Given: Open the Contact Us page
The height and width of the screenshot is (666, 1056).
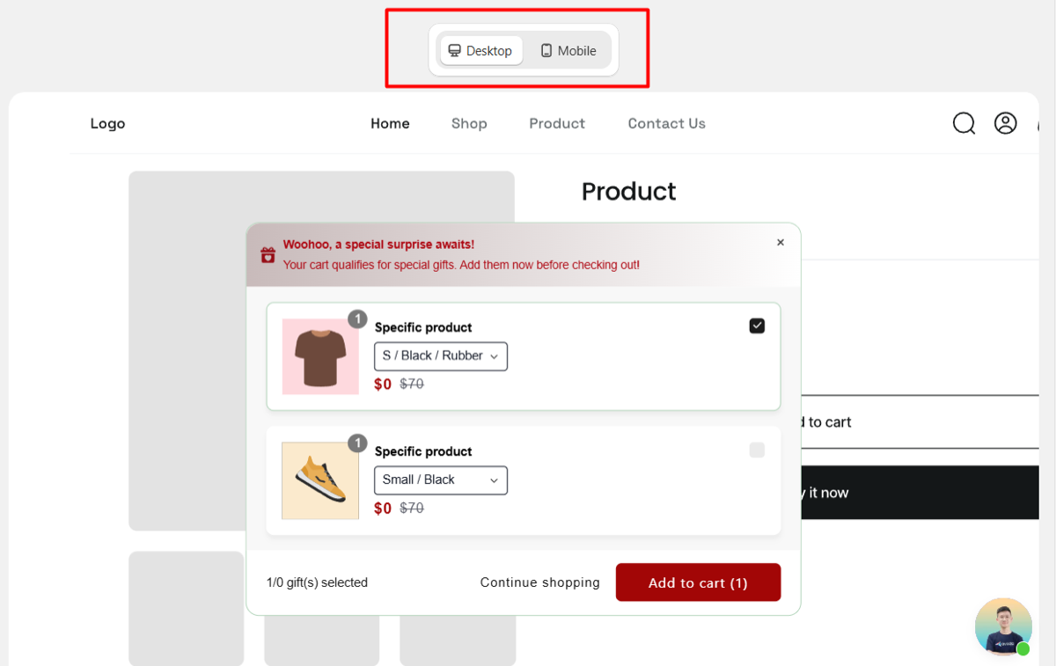Looking at the screenshot, I should 667,124.
